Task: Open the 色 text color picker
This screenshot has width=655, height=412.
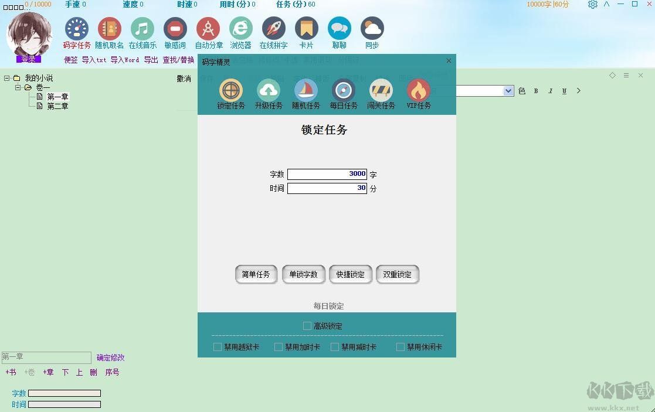Action: point(522,91)
